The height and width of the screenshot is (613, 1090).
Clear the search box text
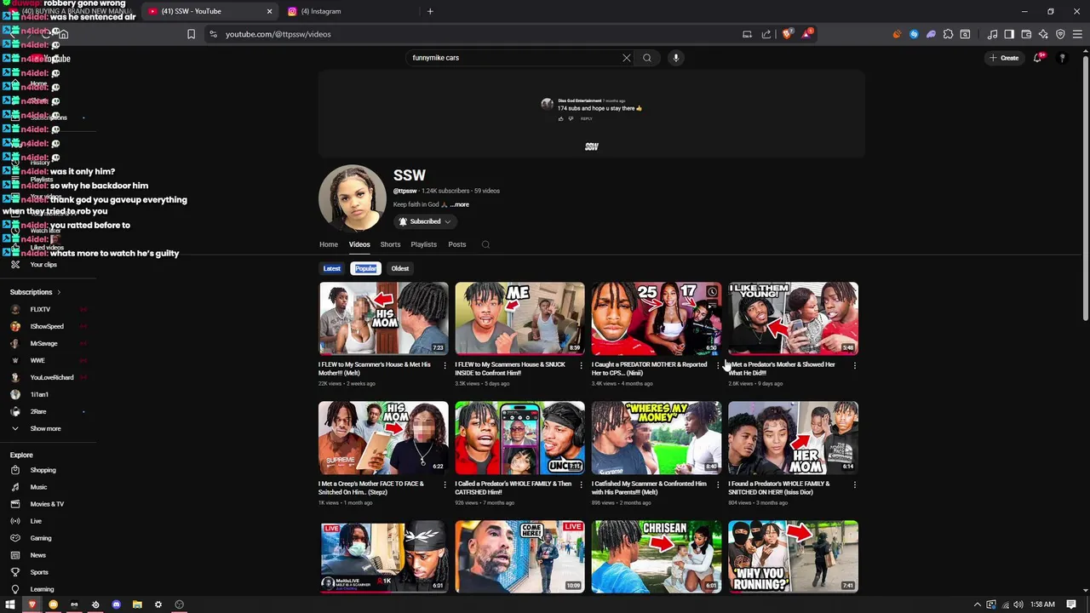click(x=627, y=58)
